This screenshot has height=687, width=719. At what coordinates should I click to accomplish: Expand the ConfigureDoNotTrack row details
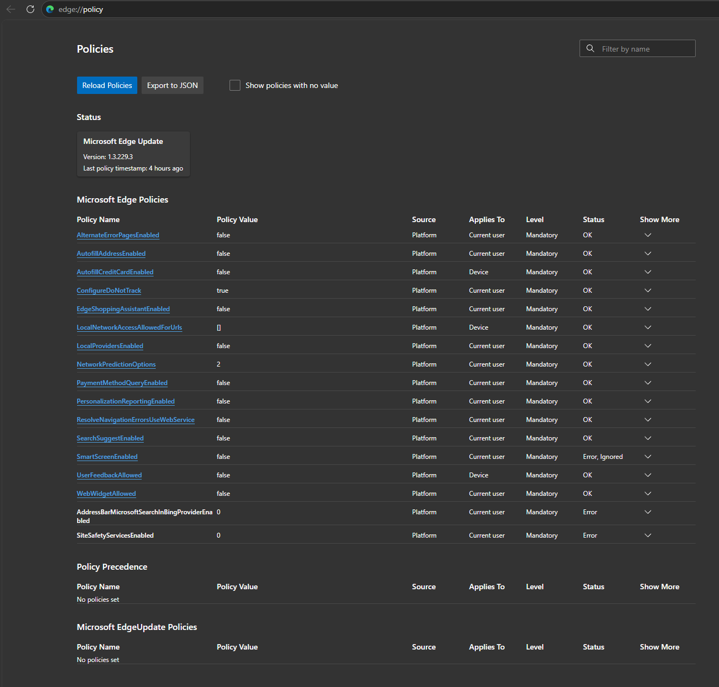click(647, 291)
